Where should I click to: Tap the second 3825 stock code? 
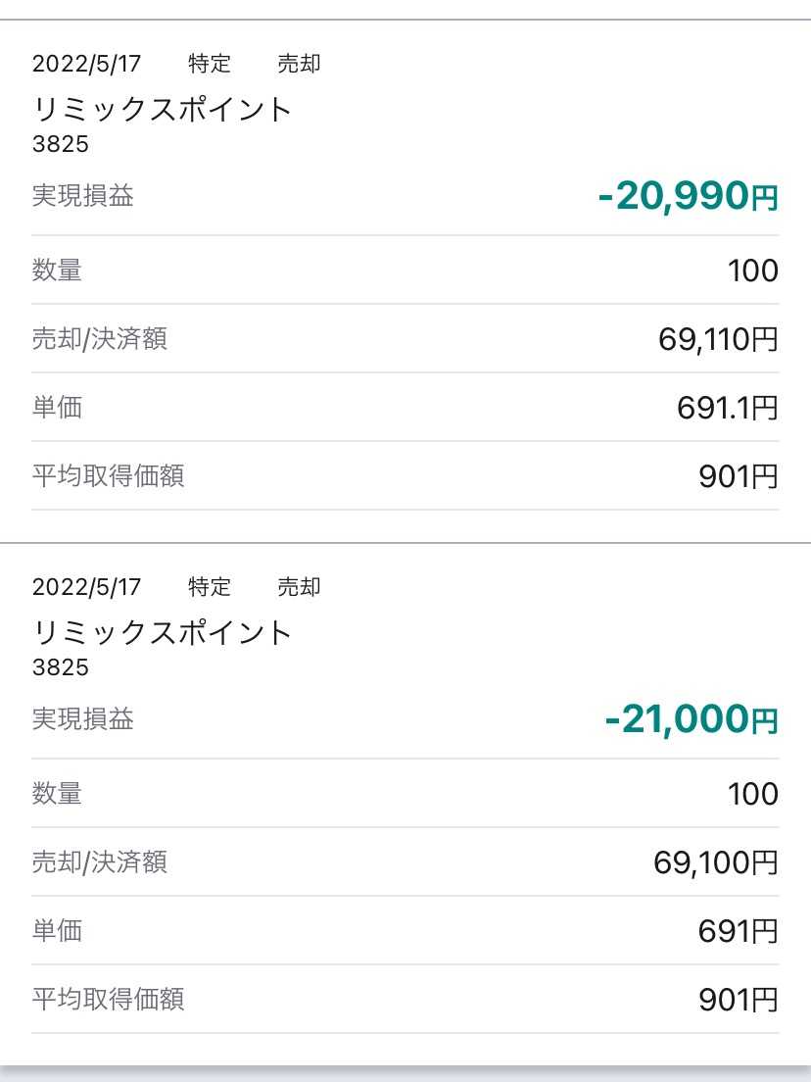tap(61, 666)
